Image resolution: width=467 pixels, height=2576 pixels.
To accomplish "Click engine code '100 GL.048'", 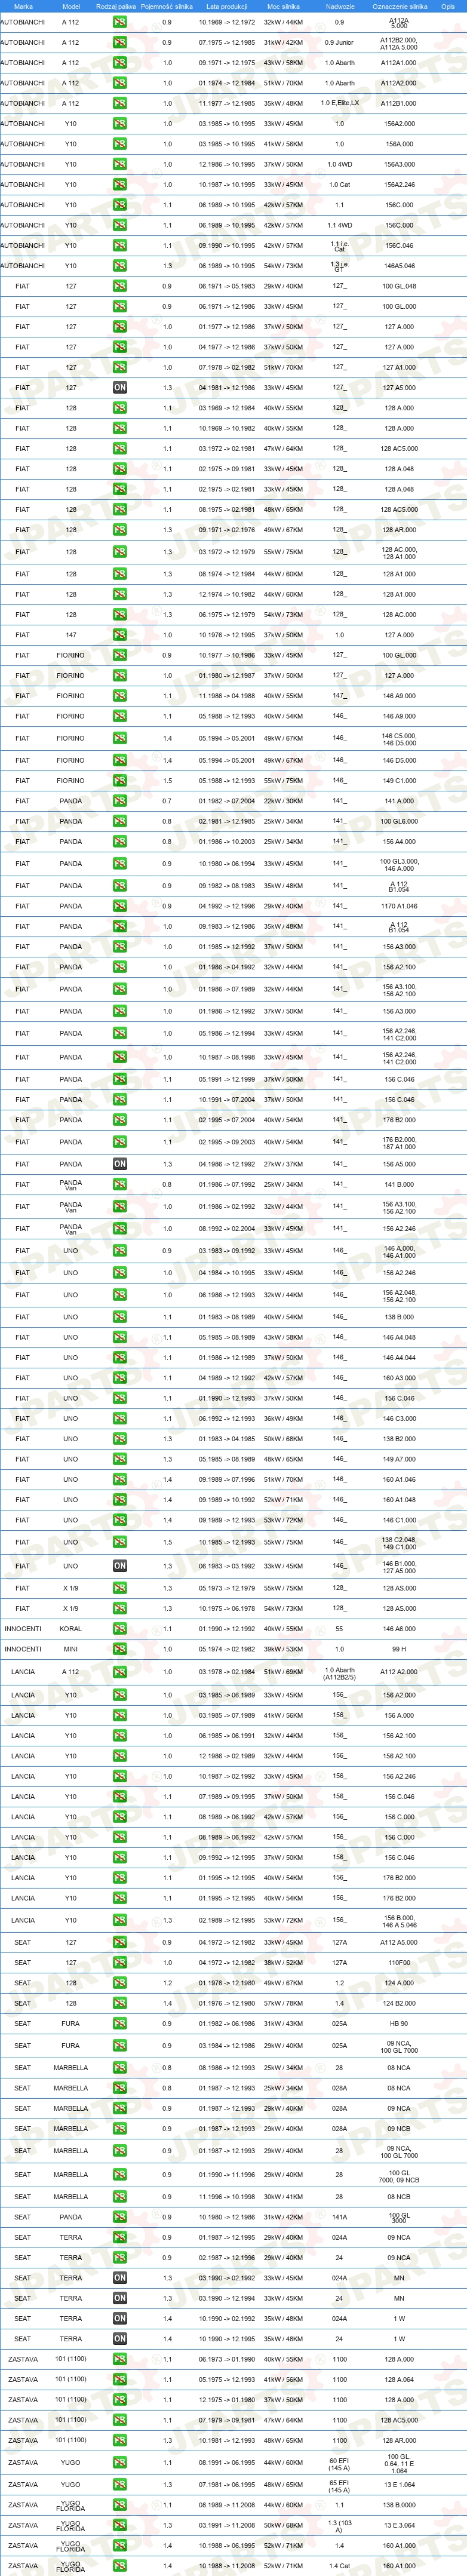I will (399, 286).
